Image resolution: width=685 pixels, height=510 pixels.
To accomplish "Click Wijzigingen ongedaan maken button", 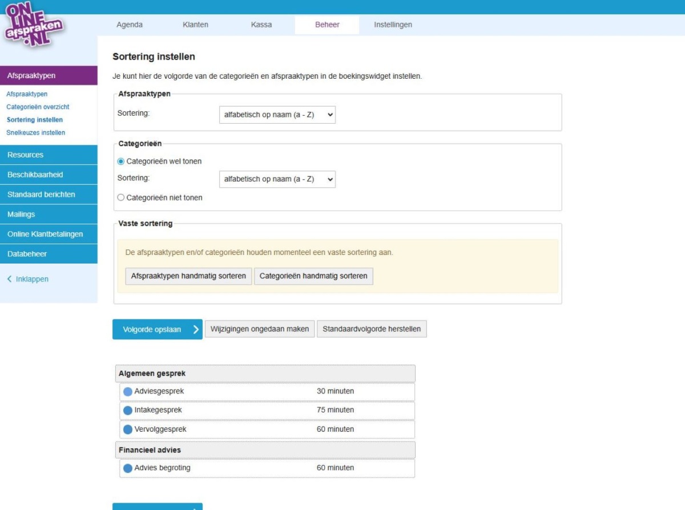I will coord(260,329).
